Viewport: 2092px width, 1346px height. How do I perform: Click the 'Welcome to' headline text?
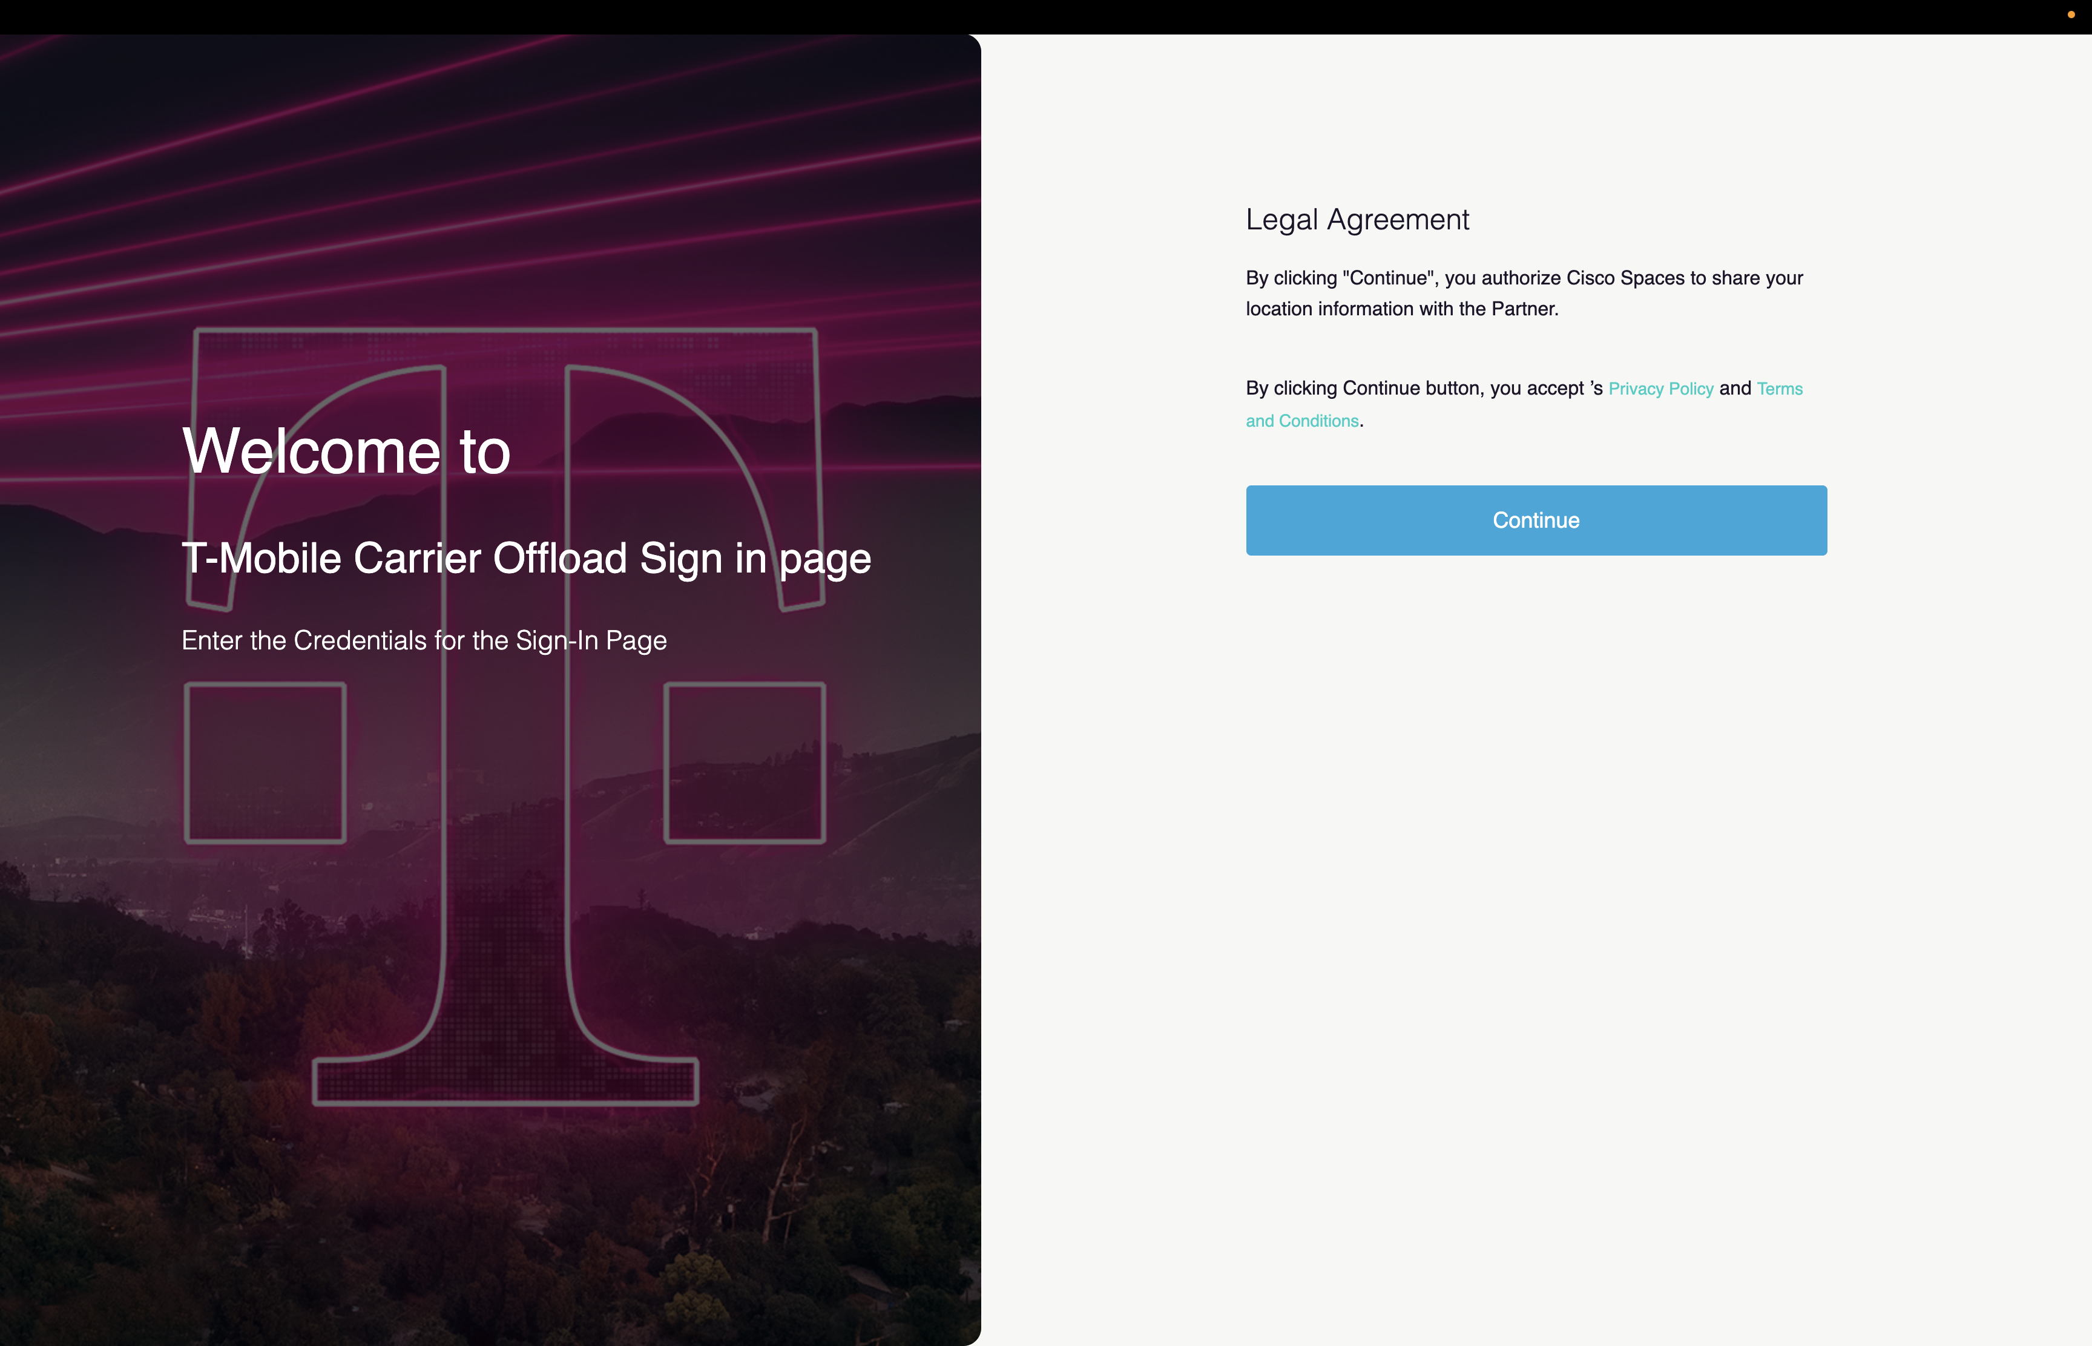coord(346,452)
